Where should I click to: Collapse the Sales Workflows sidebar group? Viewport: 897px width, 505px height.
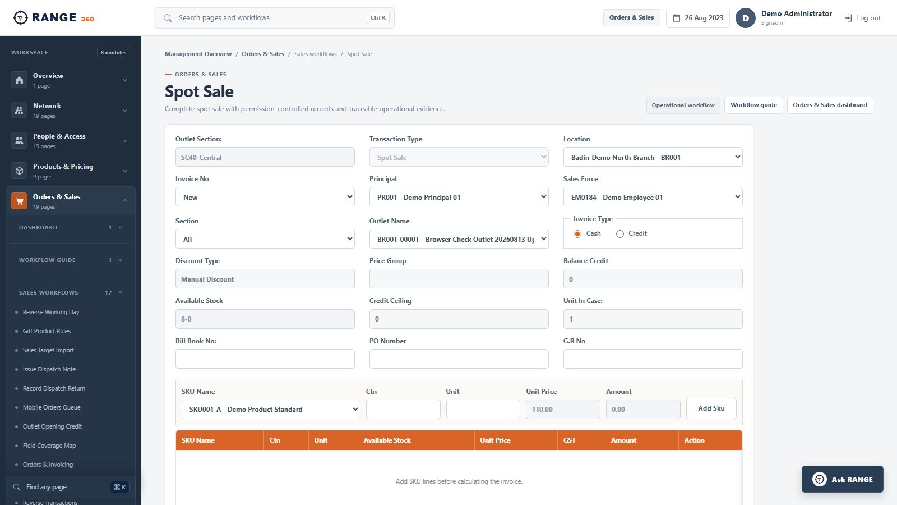pos(71,292)
